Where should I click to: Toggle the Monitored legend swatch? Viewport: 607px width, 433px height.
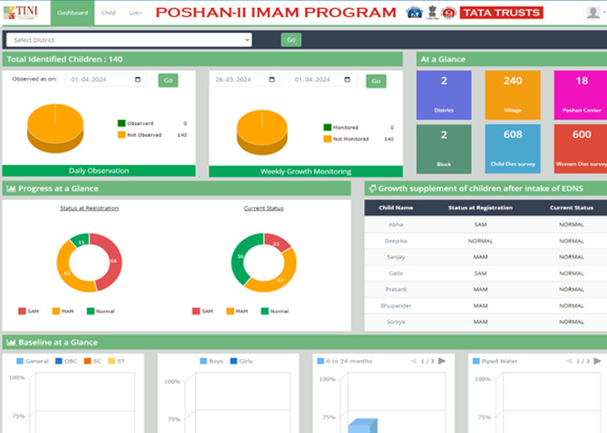(x=328, y=127)
